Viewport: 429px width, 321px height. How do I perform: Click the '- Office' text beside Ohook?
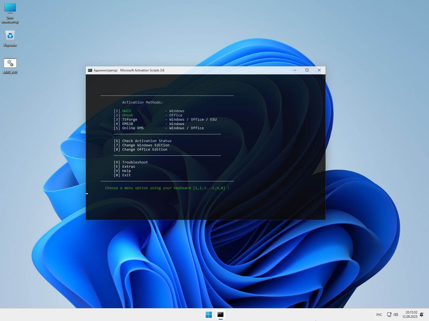(174, 115)
